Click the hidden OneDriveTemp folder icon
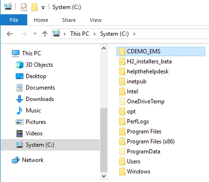 [122, 101]
